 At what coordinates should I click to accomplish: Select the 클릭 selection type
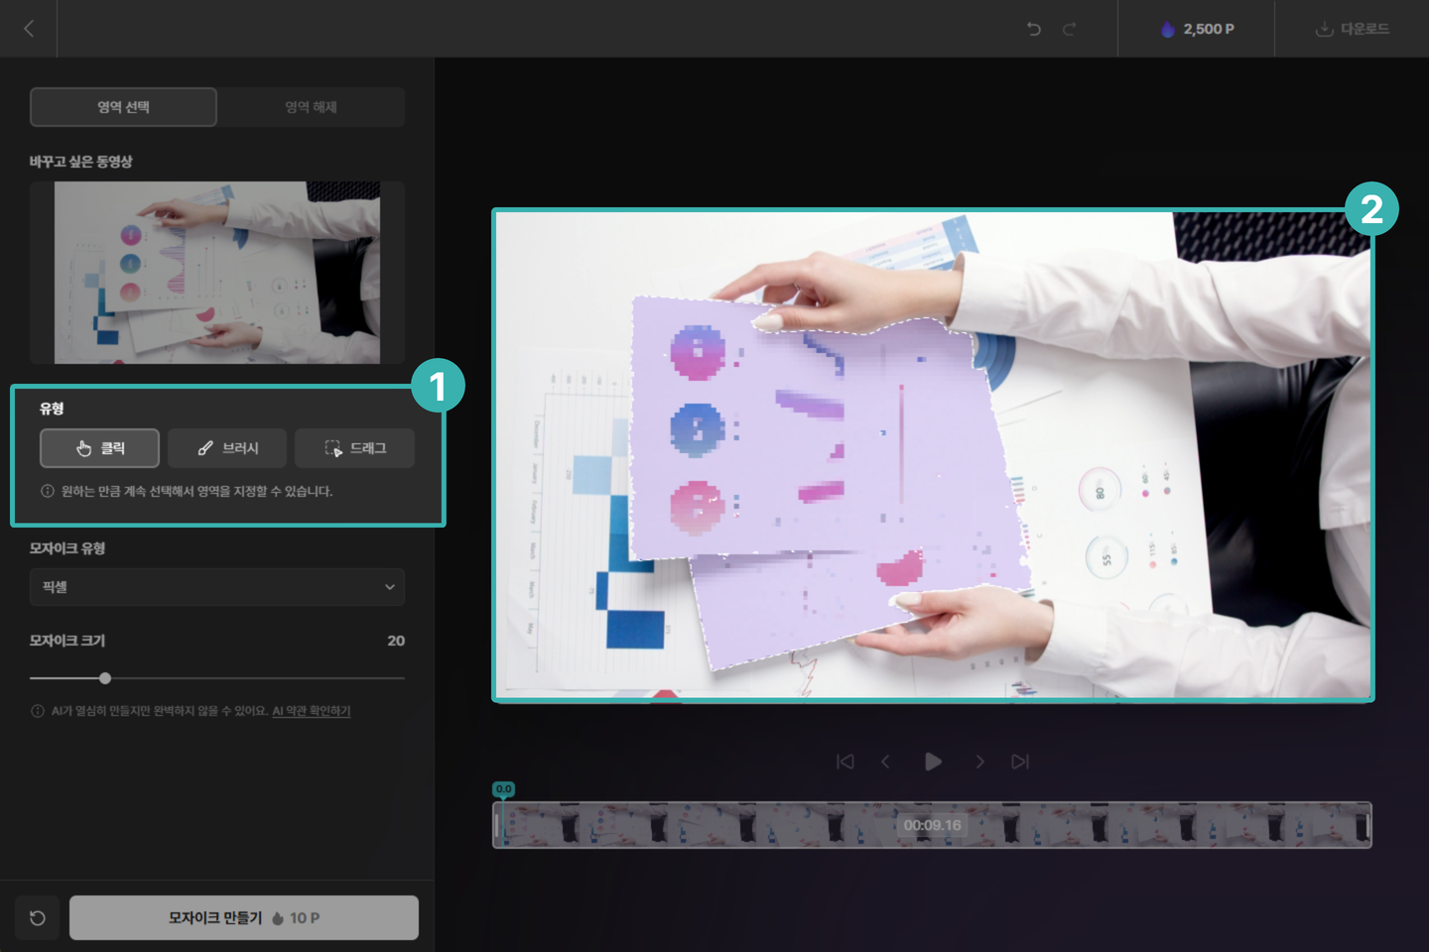[x=99, y=448]
